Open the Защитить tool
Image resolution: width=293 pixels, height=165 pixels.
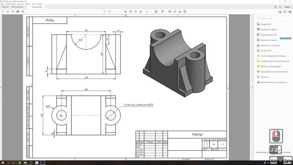pyautogui.click(x=263, y=77)
